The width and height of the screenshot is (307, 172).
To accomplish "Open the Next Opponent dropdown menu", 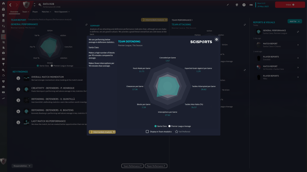I will click(x=62, y=12).
